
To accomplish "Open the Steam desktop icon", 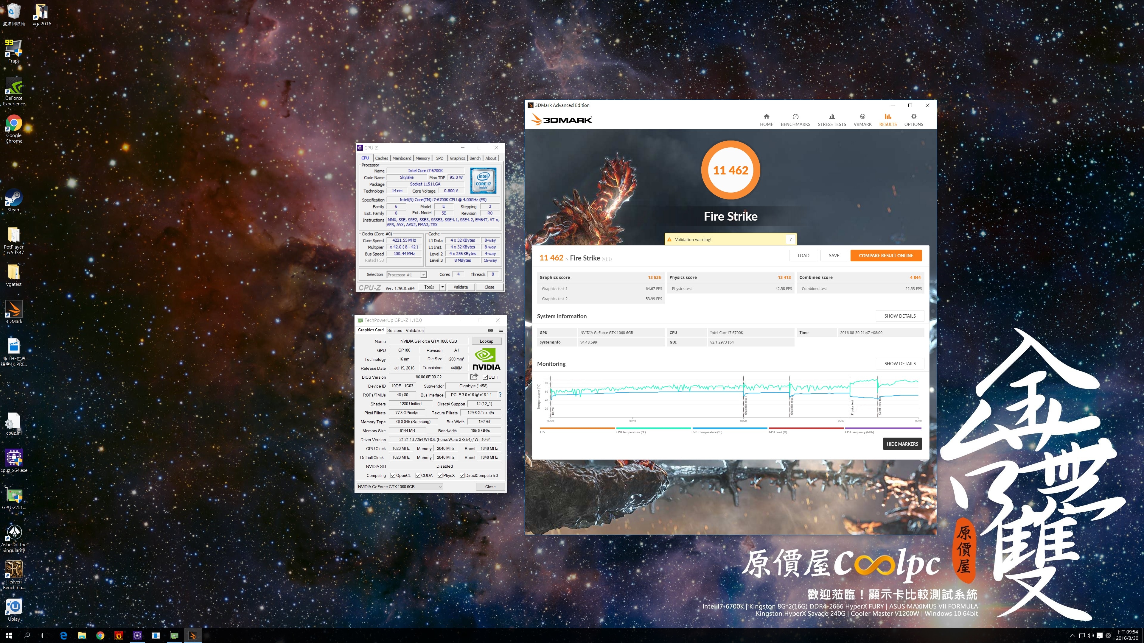I will [x=14, y=201].
